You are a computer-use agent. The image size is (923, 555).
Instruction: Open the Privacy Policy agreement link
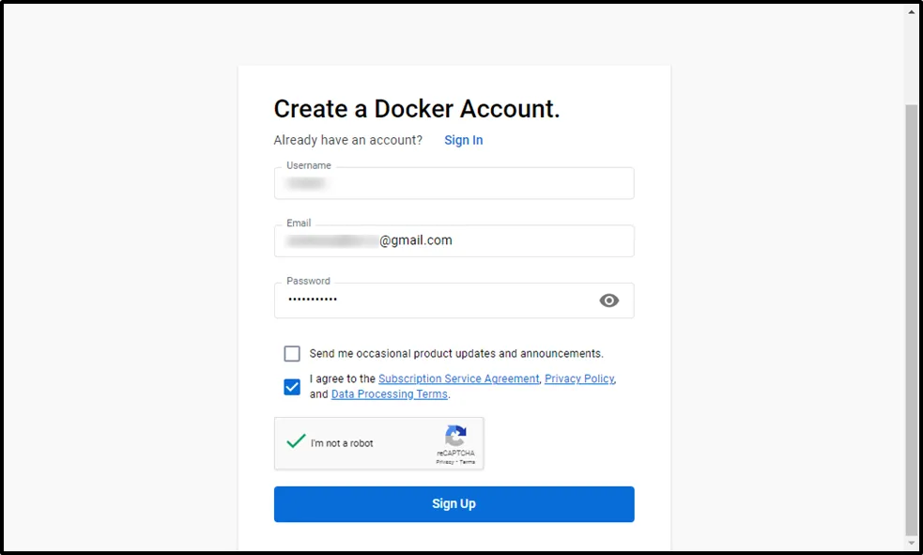coord(578,378)
